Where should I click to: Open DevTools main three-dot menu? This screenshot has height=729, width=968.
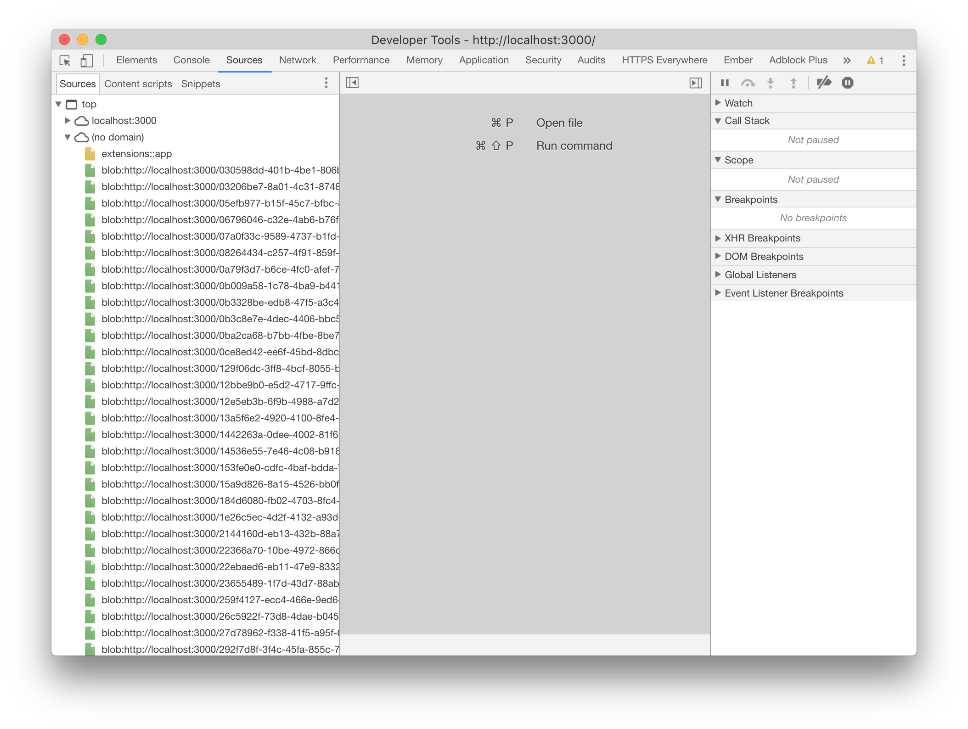click(903, 60)
